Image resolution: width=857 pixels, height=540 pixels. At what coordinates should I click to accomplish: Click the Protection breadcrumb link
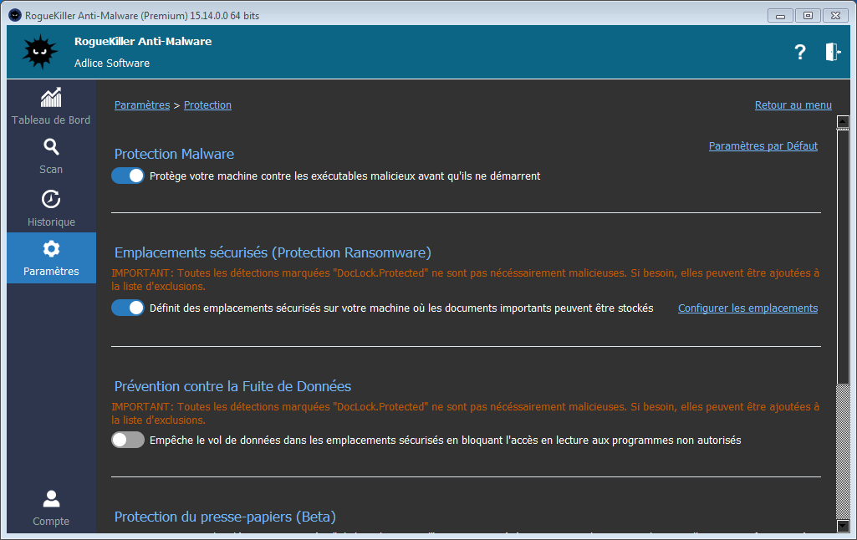(207, 105)
